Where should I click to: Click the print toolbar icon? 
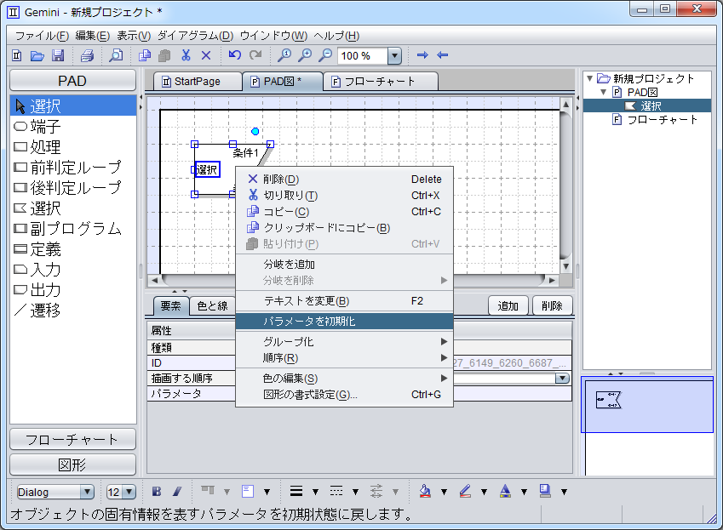click(87, 55)
